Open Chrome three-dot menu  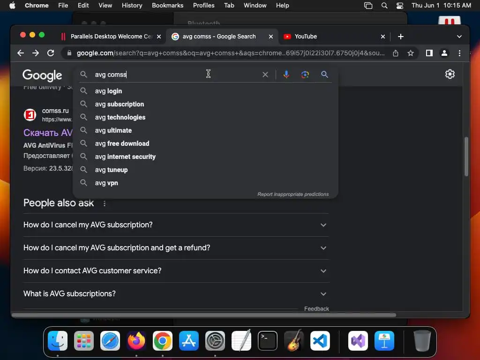click(459, 53)
